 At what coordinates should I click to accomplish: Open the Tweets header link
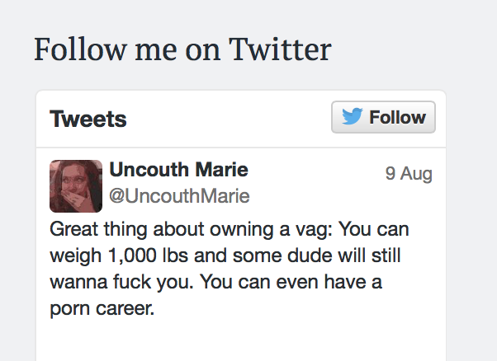[88, 120]
